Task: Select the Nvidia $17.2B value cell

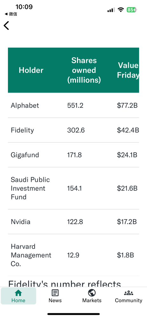Action: click(127, 222)
